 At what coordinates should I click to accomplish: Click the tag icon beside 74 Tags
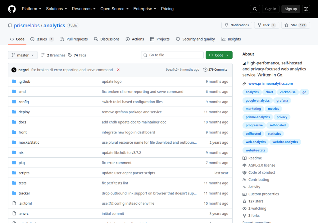point(70,55)
